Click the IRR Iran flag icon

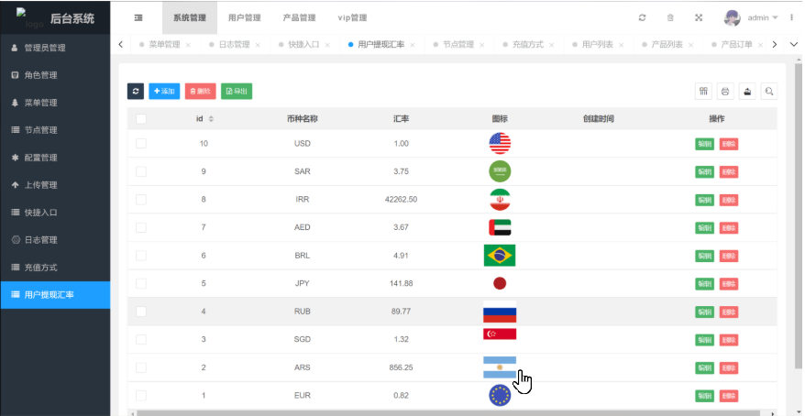(x=500, y=200)
